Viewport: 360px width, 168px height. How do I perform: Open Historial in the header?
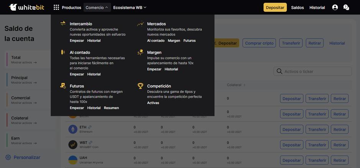pos(317,8)
